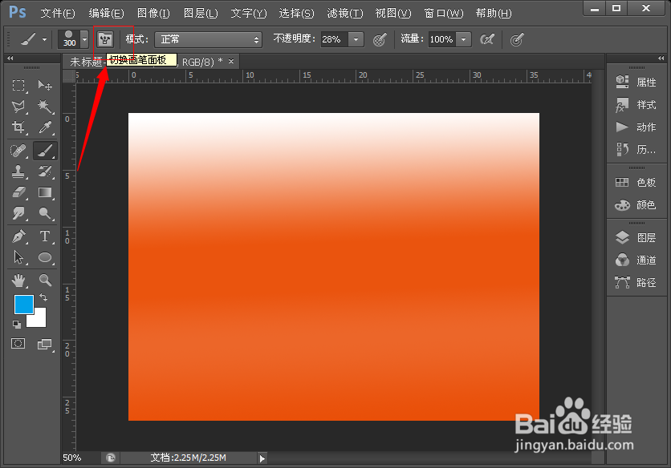
Task: Select the Clone Stamp tool
Action: point(18,171)
